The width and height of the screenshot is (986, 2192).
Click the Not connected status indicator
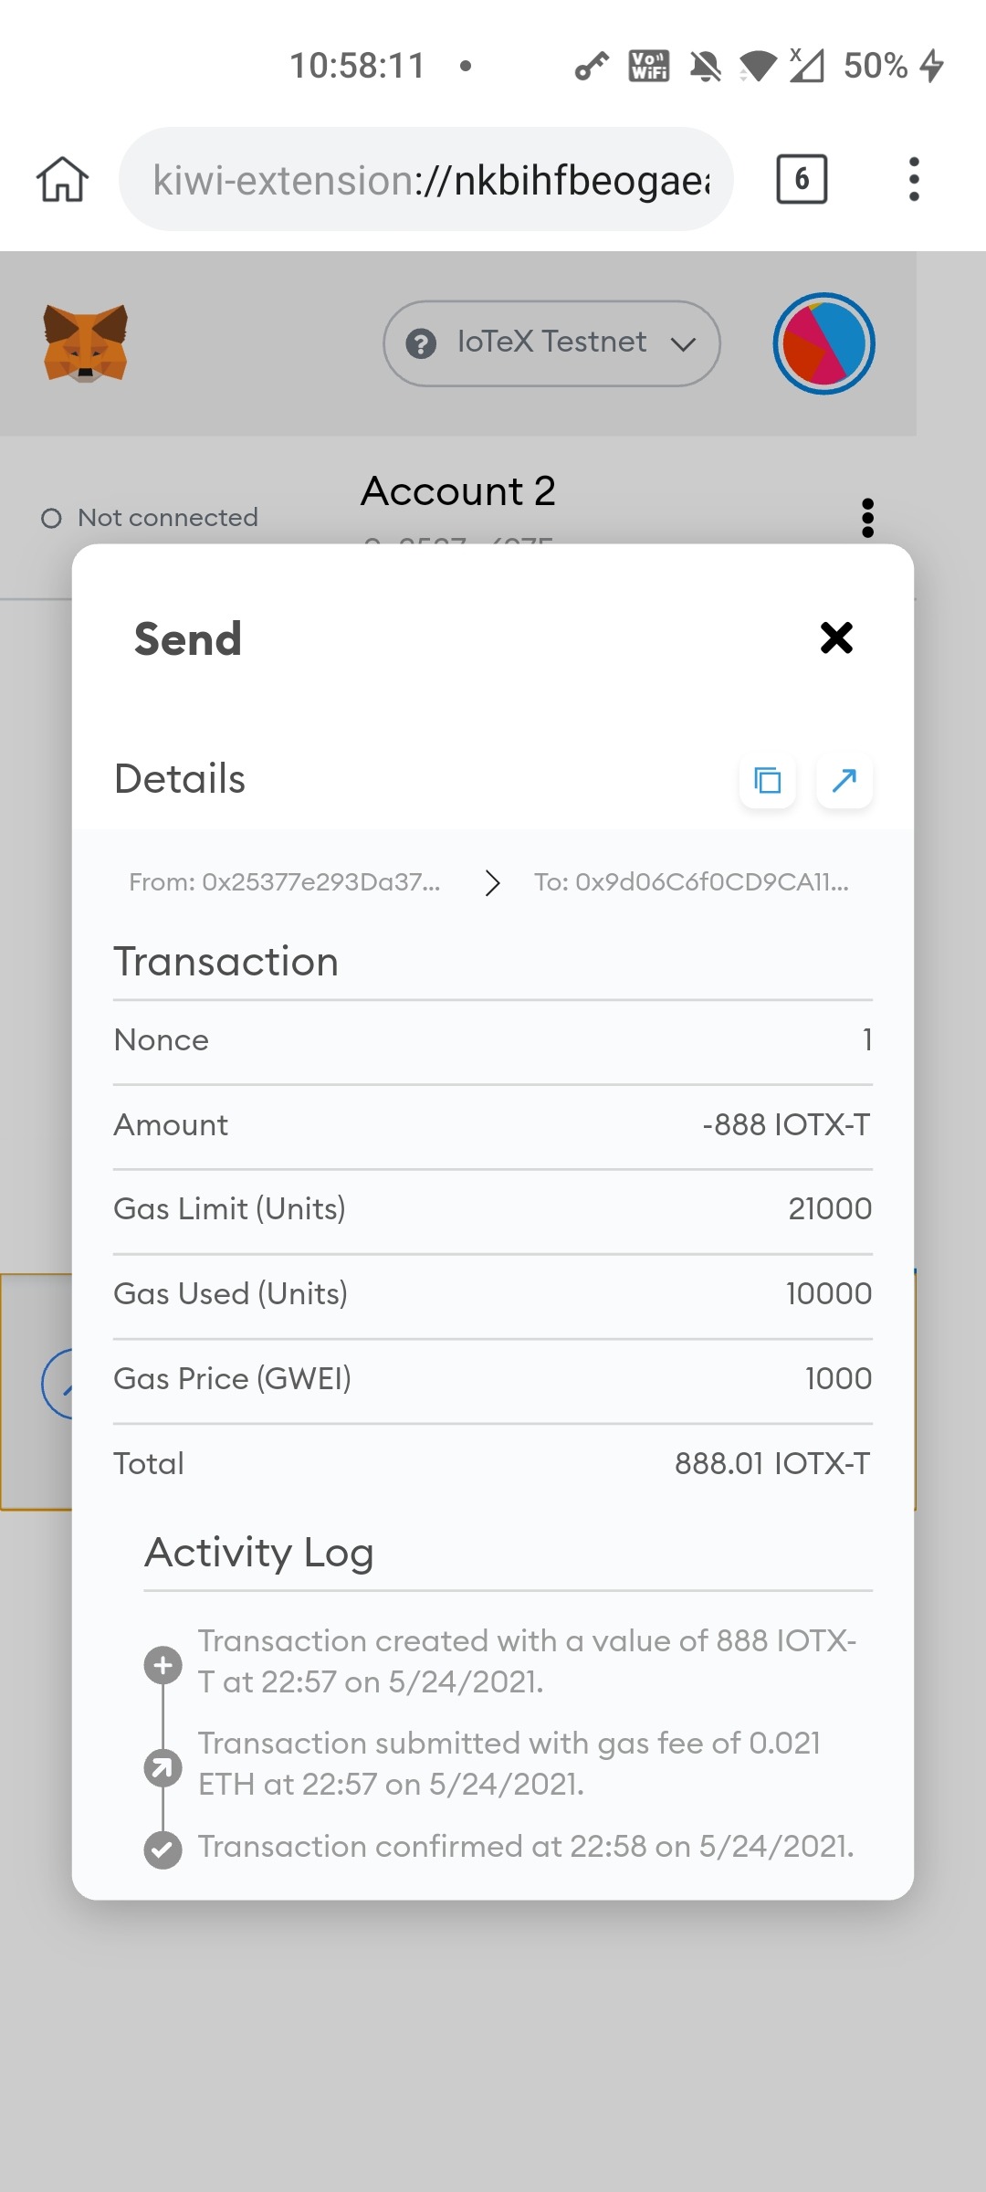tap(151, 518)
